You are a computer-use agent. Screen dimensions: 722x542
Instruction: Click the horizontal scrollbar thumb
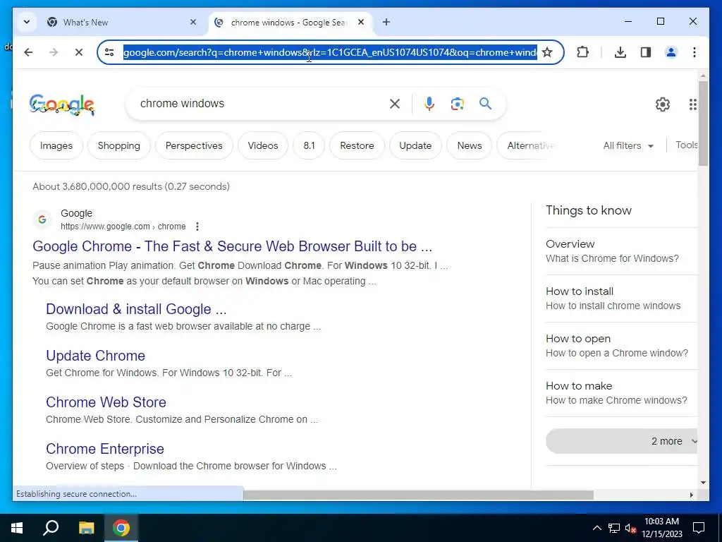pyautogui.click(x=418, y=495)
